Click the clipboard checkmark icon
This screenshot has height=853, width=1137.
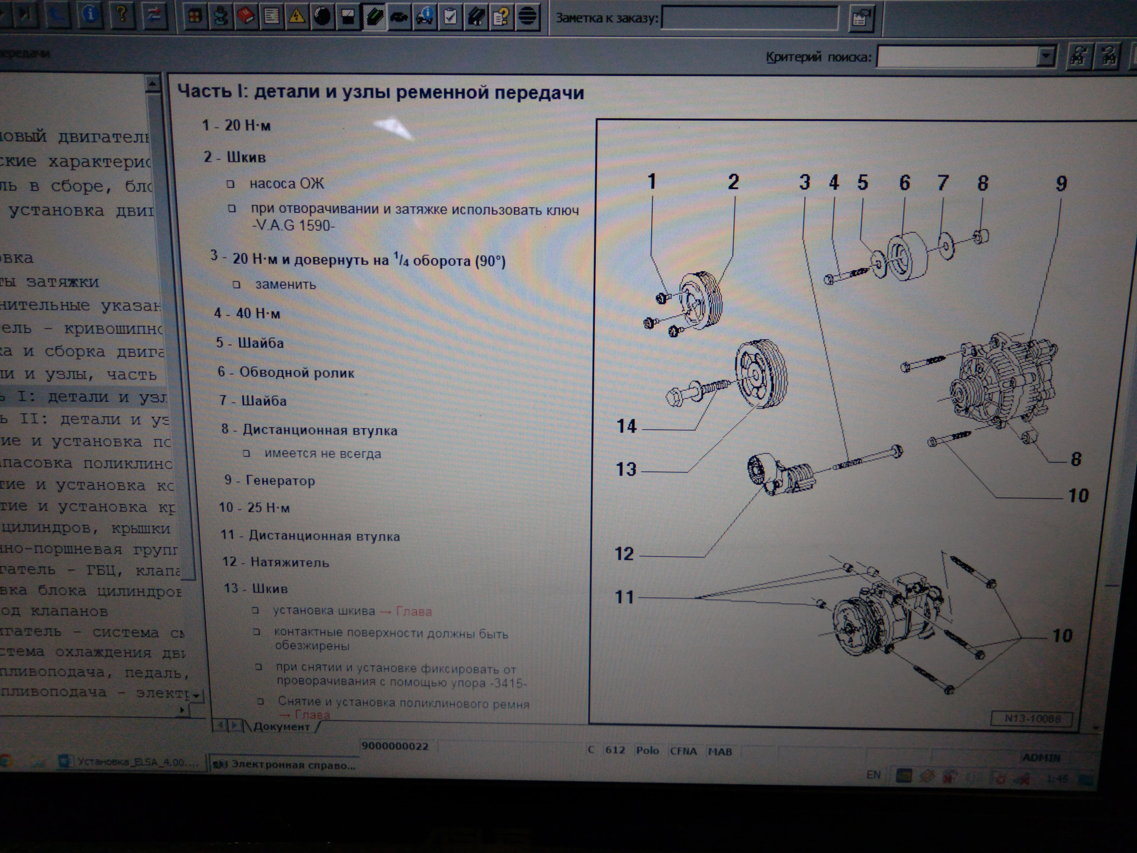pos(450,16)
